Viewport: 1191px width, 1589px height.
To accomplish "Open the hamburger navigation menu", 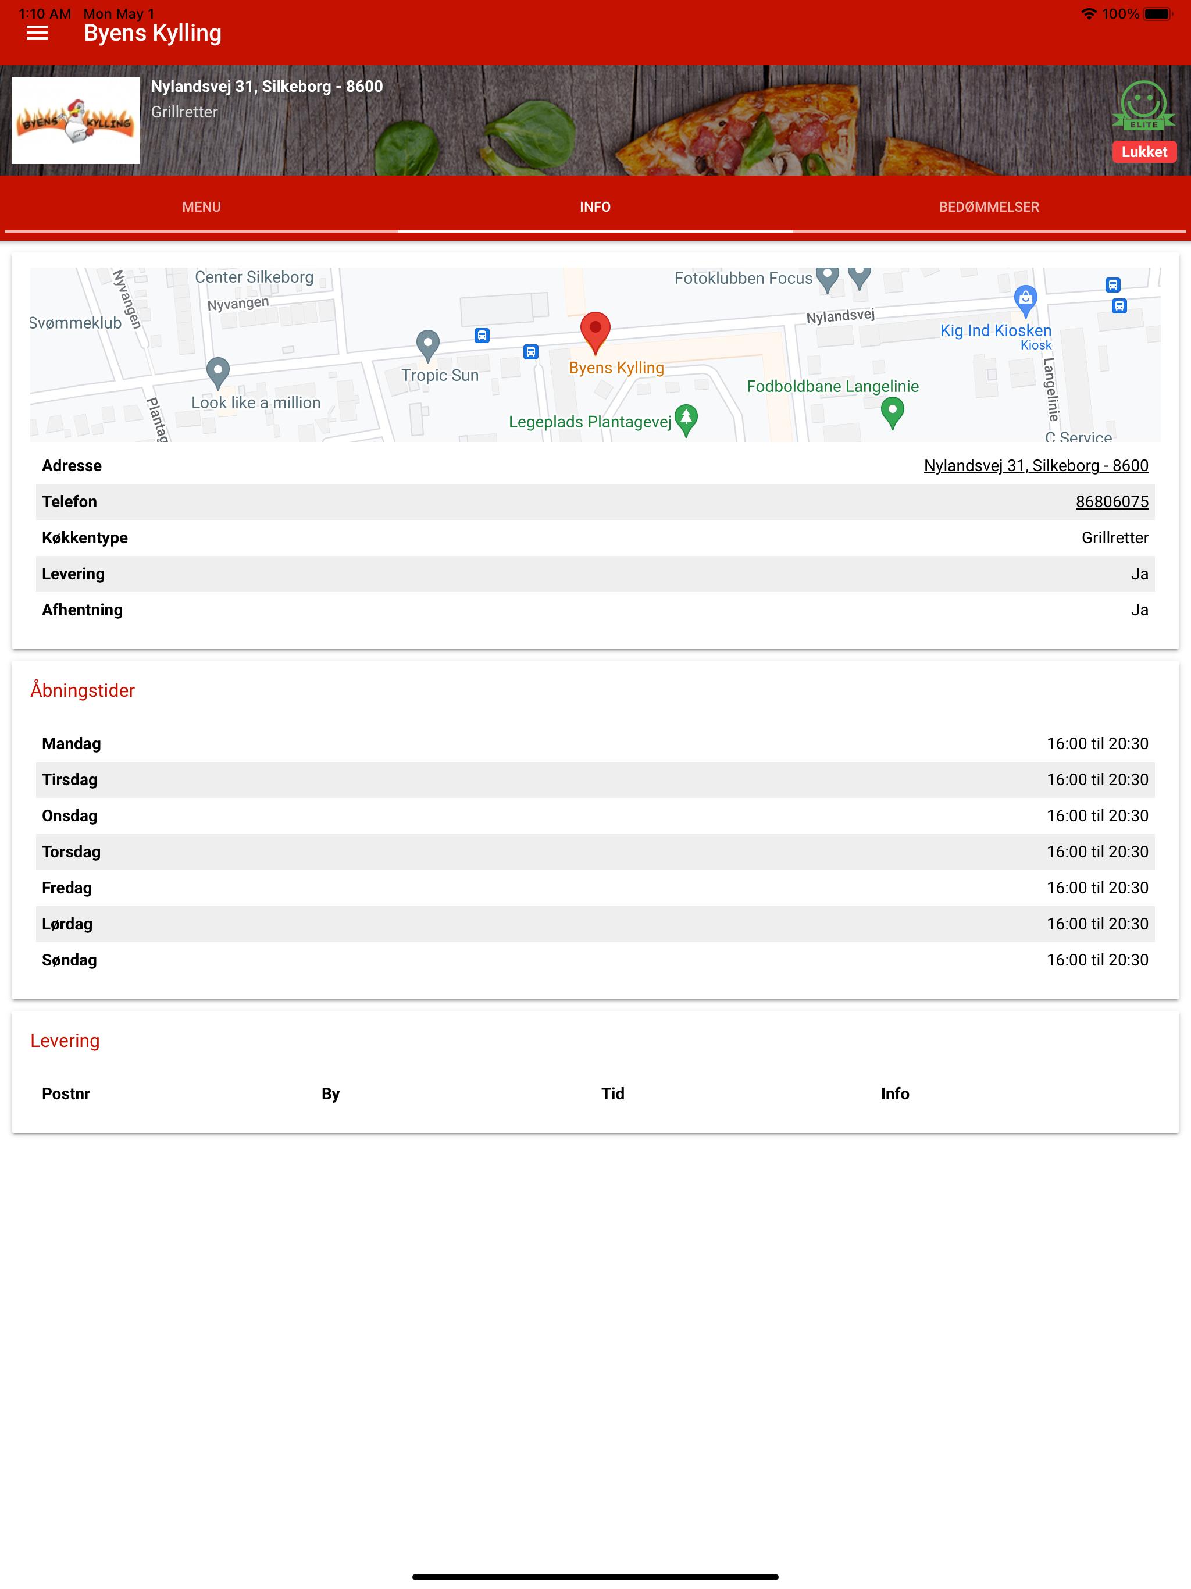I will pos(37,33).
